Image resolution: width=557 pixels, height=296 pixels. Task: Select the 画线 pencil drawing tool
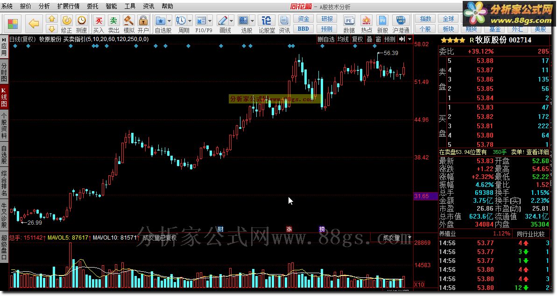[x=223, y=20]
